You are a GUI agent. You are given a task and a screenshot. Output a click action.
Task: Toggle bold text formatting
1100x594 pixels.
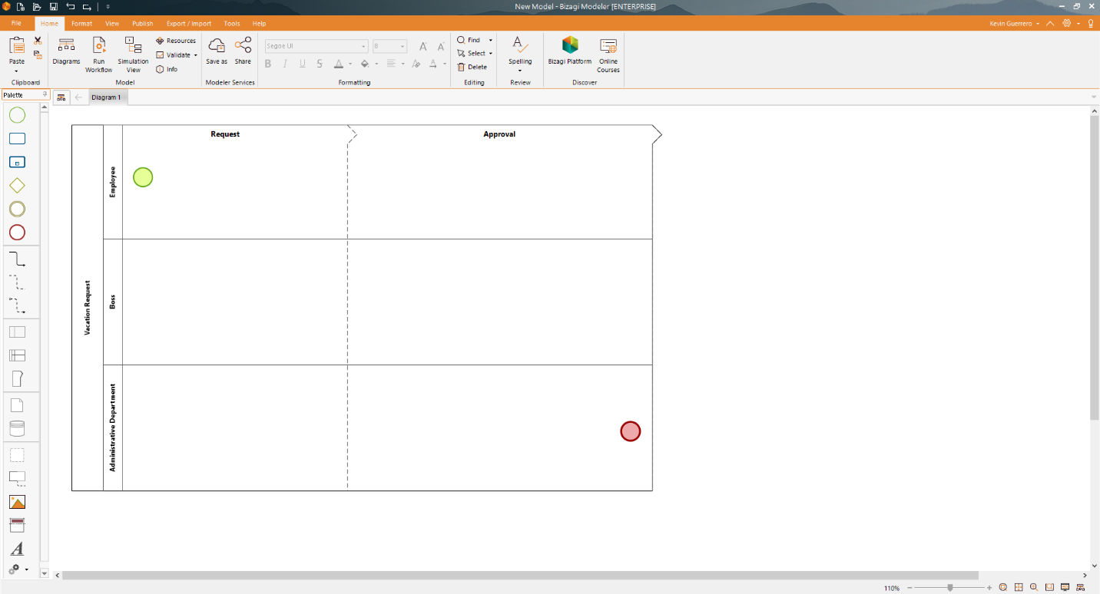[x=268, y=64]
